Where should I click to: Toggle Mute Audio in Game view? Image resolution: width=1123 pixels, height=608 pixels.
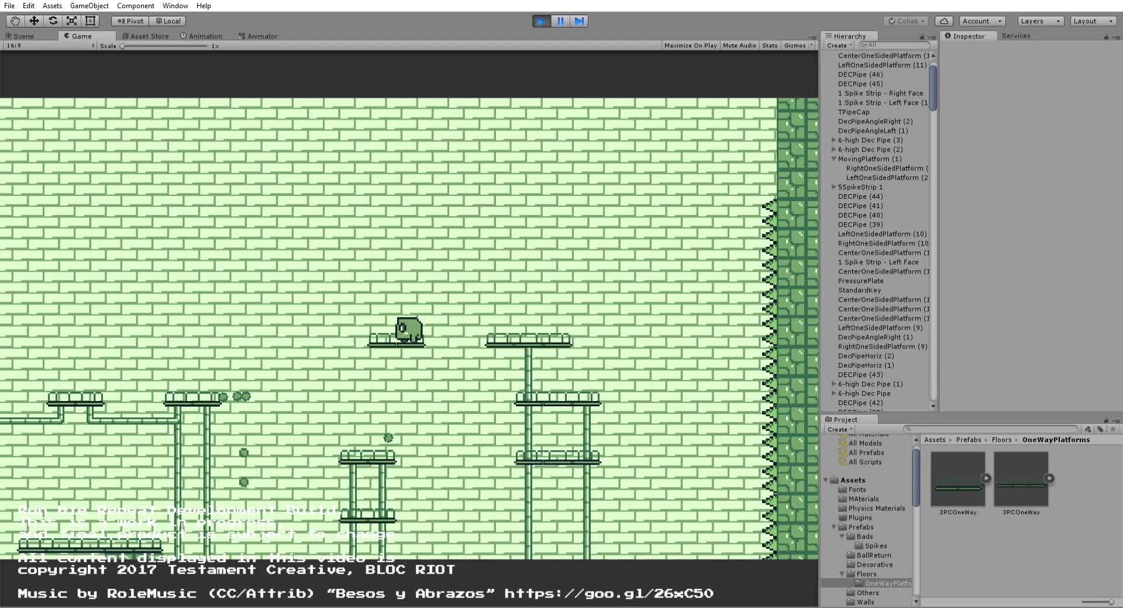[x=739, y=46]
